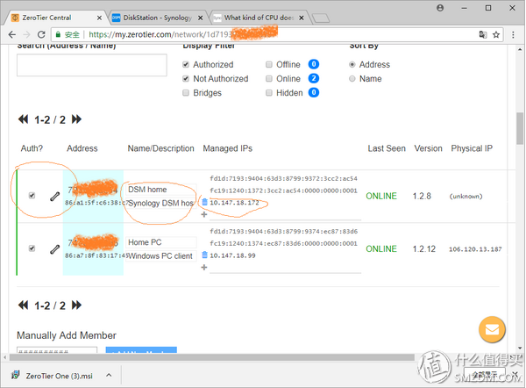The height and width of the screenshot is (388, 526).
Task: Click the translate icon in address bar
Action: 483,34
